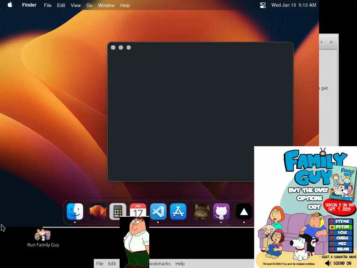Click the Peter Griffin character image
Image resolution: width=357 pixels, height=268 pixels.
135,242
